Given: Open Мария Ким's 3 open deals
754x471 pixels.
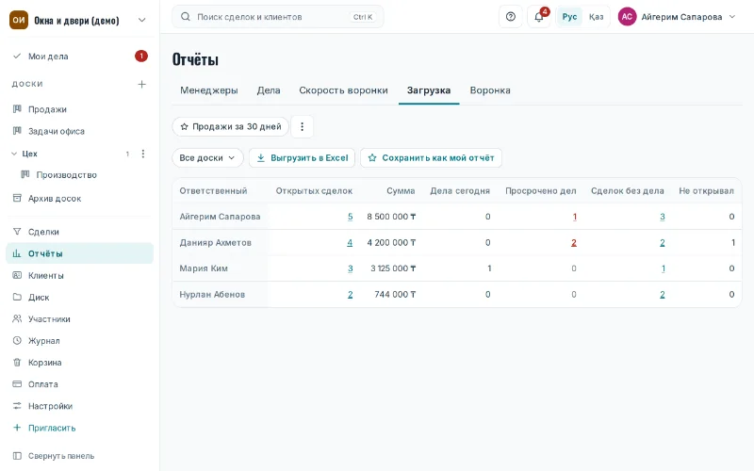Looking at the screenshot, I should [350, 268].
